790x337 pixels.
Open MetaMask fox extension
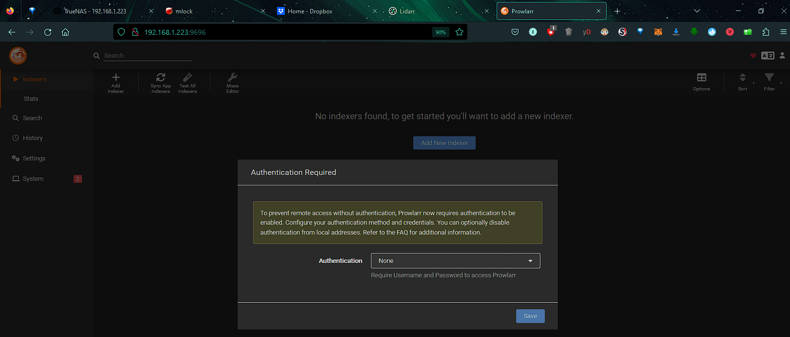click(x=658, y=32)
